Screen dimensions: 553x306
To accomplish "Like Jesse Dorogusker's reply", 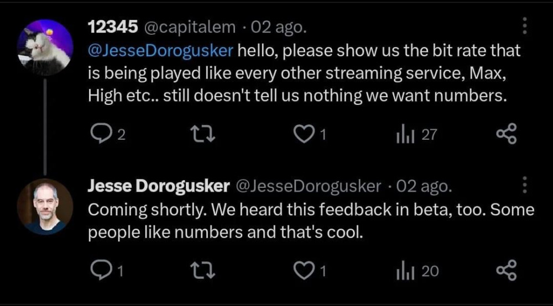I will coord(303,271).
